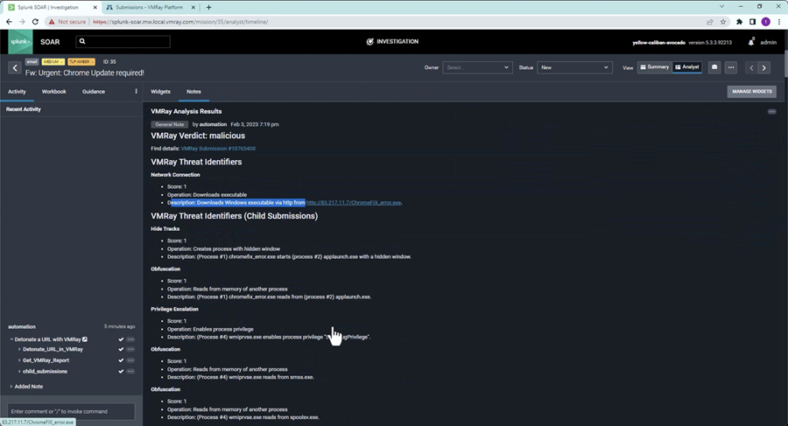Open the MEDIUM severity dropdown
This screenshot has width=788, height=426.
(x=53, y=62)
